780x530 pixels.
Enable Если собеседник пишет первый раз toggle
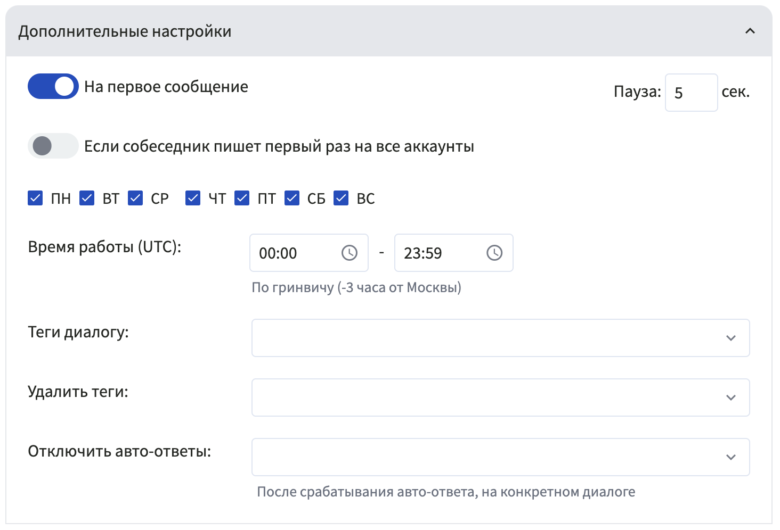[x=53, y=146]
